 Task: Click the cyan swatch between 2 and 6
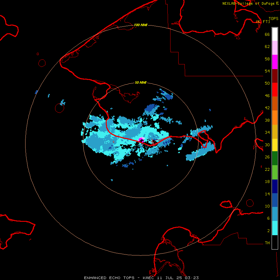point(275,228)
